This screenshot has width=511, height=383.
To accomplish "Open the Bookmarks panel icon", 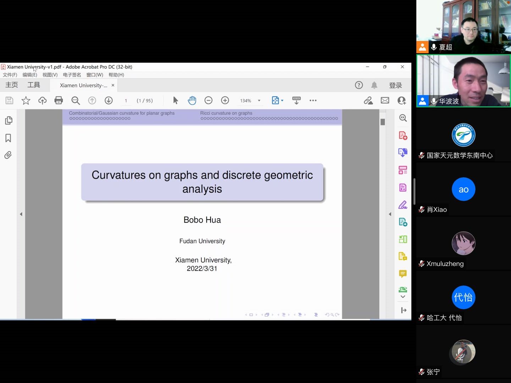I will (x=8, y=138).
